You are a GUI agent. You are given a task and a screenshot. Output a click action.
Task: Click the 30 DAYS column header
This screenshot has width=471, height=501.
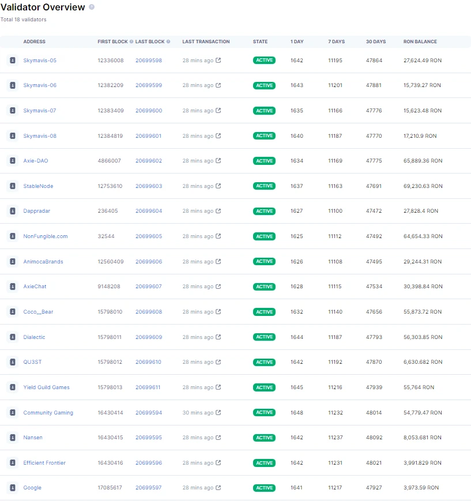[376, 42]
